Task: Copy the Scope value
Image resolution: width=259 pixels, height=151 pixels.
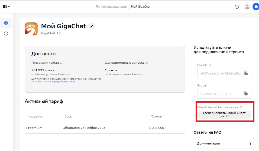Action: point(245,93)
